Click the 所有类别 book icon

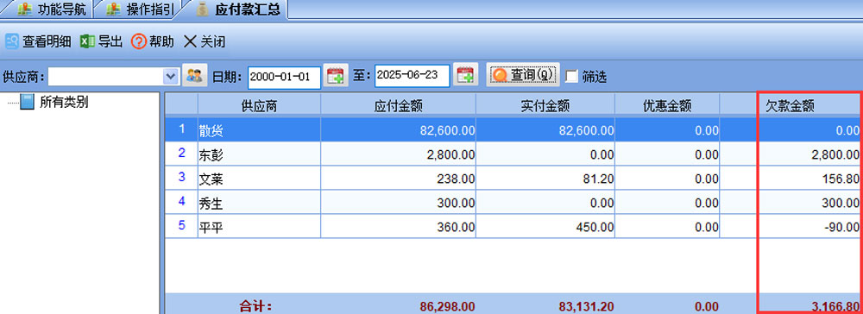pos(27,103)
